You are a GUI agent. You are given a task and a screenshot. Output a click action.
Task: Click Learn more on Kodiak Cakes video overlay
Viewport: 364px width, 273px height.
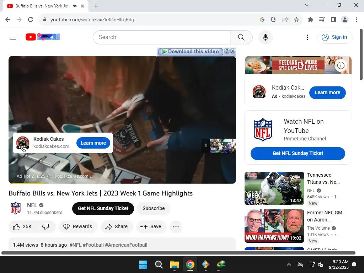pos(93,143)
